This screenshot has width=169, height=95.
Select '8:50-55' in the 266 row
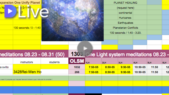coord(110,72)
